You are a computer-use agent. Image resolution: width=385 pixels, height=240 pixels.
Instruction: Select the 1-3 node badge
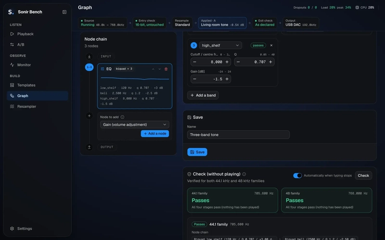(x=89, y=67)
